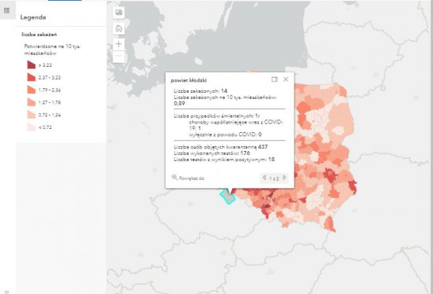Zoom in with the plus button
Viewport: 433px width, 294px height.
click(x=119, y=44)
